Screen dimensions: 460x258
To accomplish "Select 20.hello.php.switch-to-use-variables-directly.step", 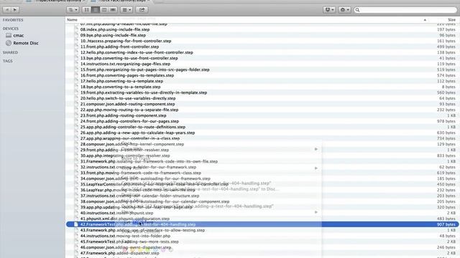I will point(128,98).
